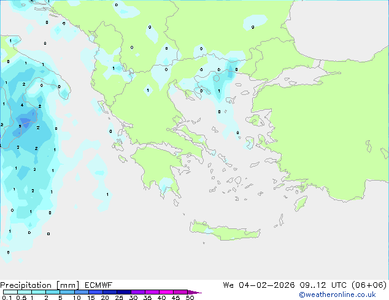Screen dimensions: 389x300
Task: Click the "50" legend scale value
Action: (190, 298)
